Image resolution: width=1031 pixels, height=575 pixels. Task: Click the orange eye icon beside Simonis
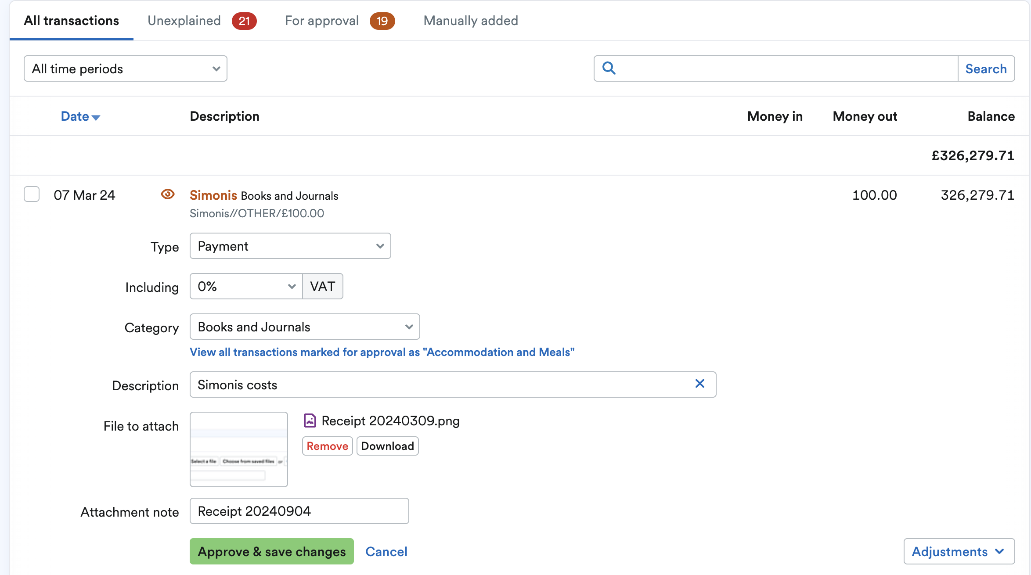point(168,194)
